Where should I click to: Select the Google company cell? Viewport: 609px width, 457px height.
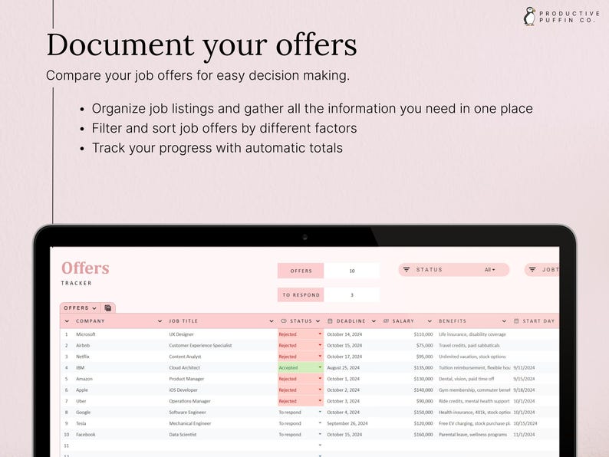120,412
